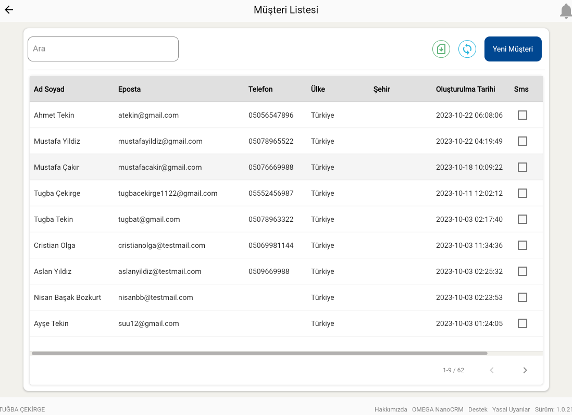Check the Sms box for Ahmet Tekin
The image size is (572, 415).
click(523, 115)
